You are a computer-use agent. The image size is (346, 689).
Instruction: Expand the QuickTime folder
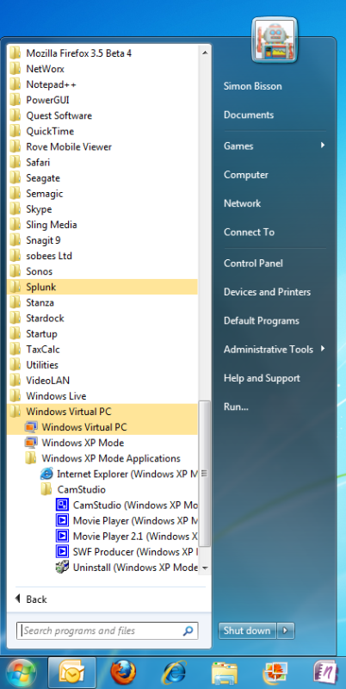(102, 132)
